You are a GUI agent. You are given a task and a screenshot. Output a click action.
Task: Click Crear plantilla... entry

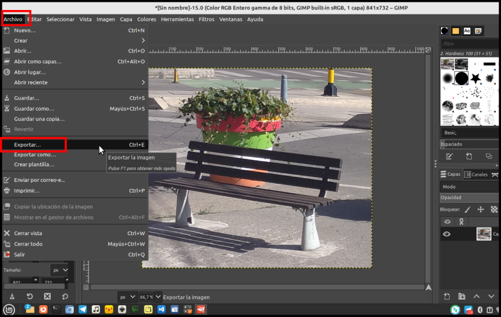click(x=75, y=164)
